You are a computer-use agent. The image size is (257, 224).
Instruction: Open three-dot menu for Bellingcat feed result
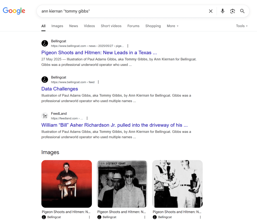98,82
